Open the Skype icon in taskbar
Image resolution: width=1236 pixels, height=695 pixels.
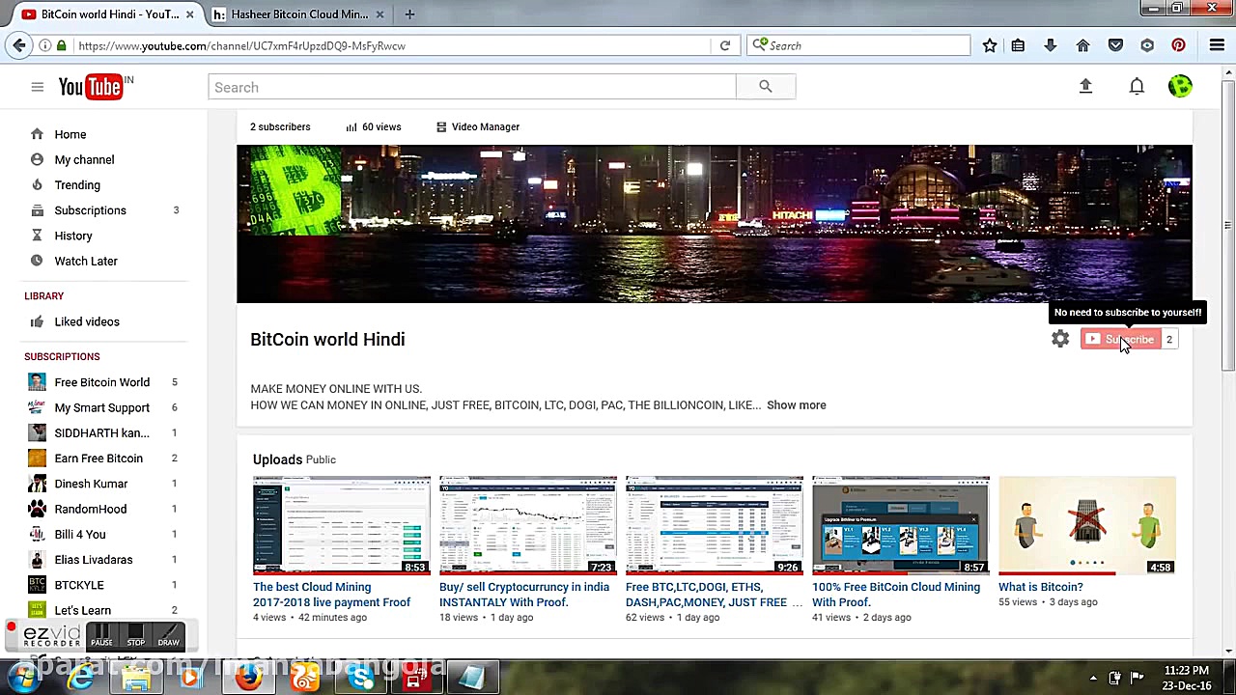tap(359, 677)
